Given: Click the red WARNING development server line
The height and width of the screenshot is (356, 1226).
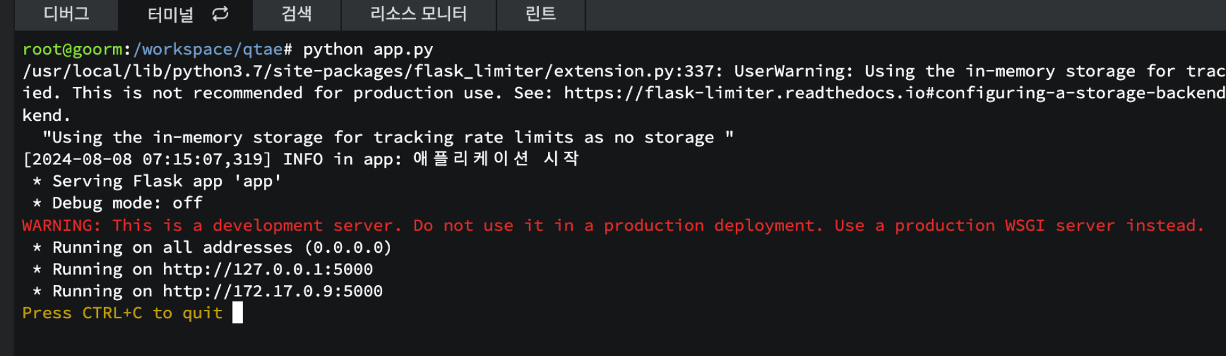Looking at the screenshot, I should 612,225.
